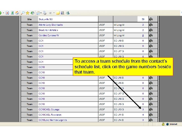Open the Research toolbar icon
Screen dimensions: 182x136
(x=63, y=13)
